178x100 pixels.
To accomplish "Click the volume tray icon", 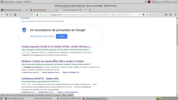I will click(x=156, y=2).
